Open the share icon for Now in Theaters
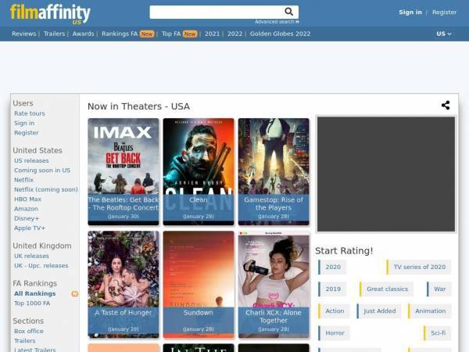The height and width of the screenshot is (352, 469). pos(446,105)
